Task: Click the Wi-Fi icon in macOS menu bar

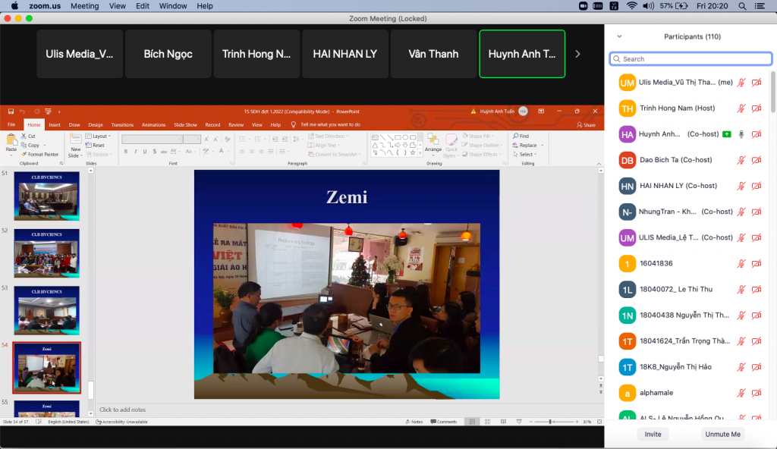Action: pyautogui.click(x=632, y=6)
